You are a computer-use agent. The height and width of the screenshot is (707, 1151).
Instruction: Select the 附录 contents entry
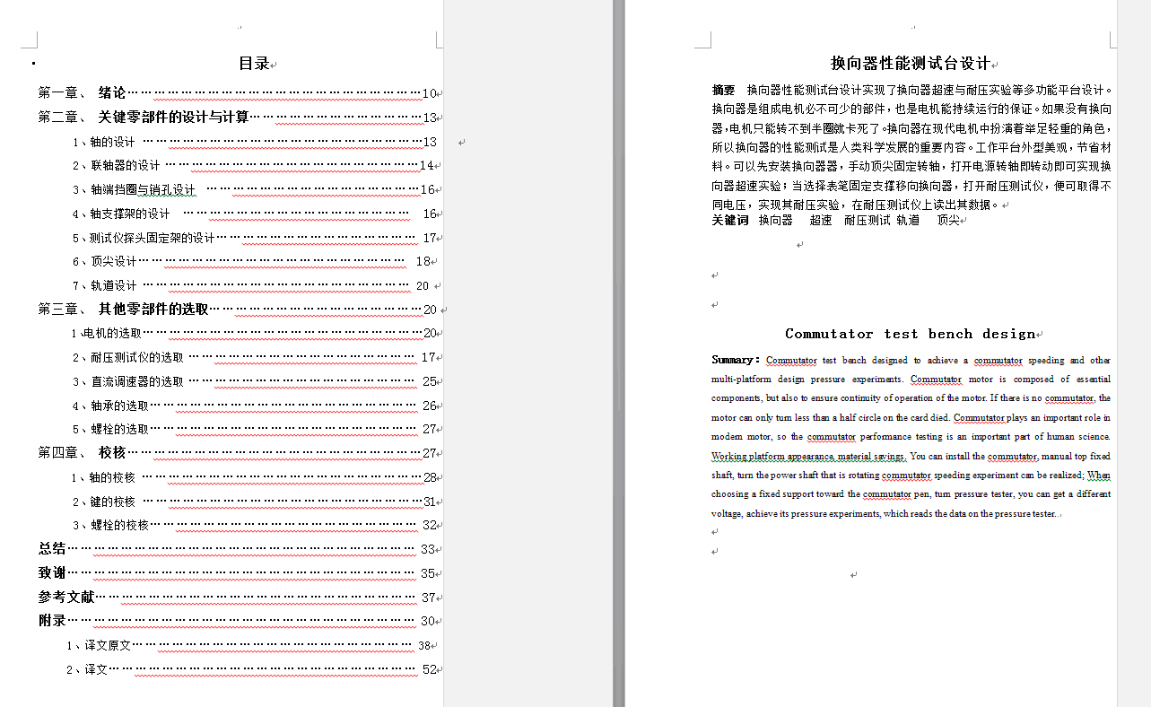coord(239,621)
